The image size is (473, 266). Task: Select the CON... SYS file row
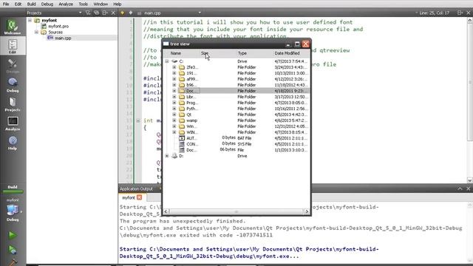coord(236,144)
